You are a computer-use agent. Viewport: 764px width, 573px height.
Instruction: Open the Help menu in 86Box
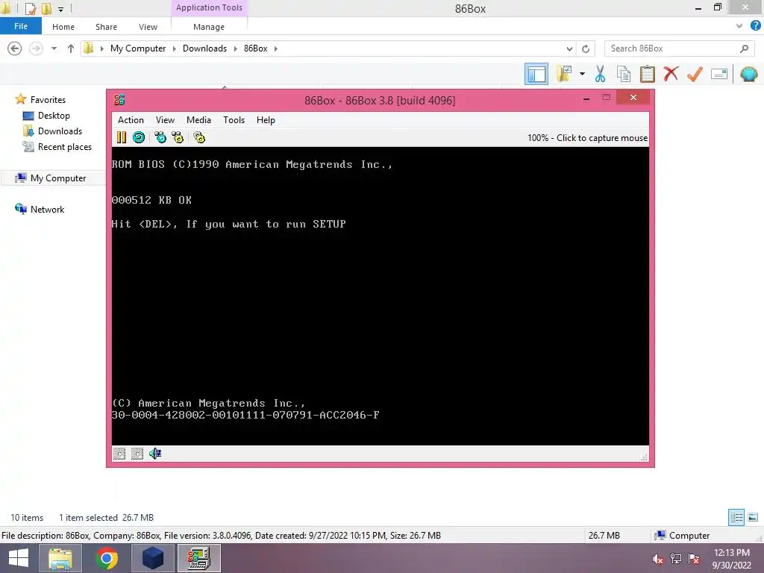(266, 120)
